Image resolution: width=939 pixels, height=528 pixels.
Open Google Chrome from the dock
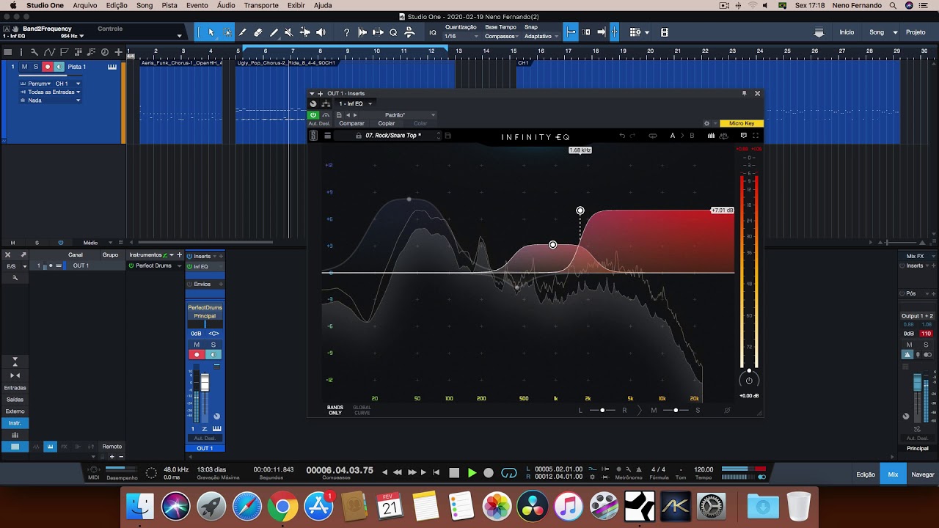[x=282, y=507]
